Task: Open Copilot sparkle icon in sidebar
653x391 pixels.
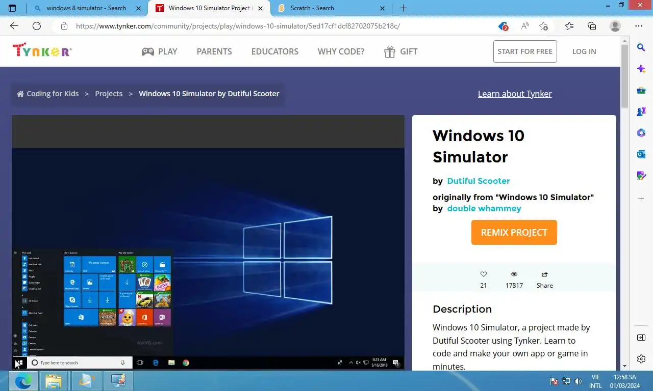Action: click(x=641, y=69)
